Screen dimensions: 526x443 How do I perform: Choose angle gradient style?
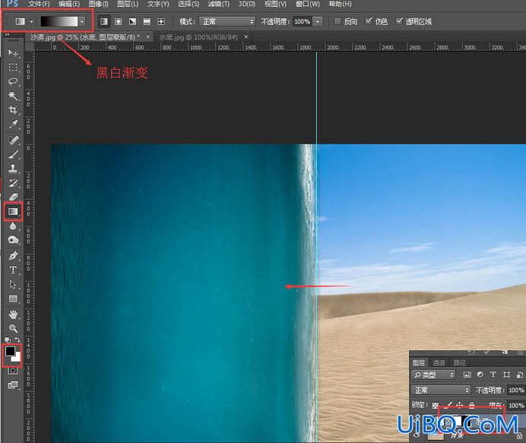click(132, 21)
